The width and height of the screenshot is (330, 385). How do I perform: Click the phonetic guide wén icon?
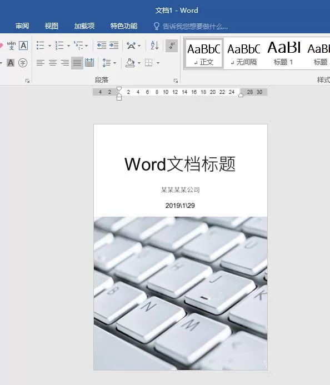tap(11, 46)
